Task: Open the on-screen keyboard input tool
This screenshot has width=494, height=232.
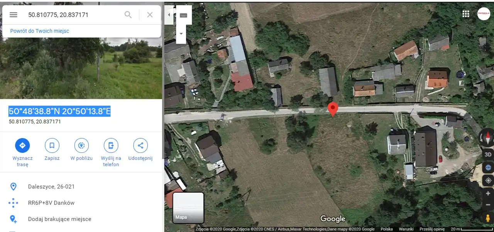Action: click(x=184, y=15)
